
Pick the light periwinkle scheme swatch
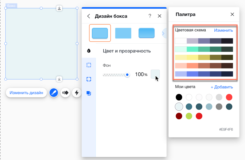(181, 74)
